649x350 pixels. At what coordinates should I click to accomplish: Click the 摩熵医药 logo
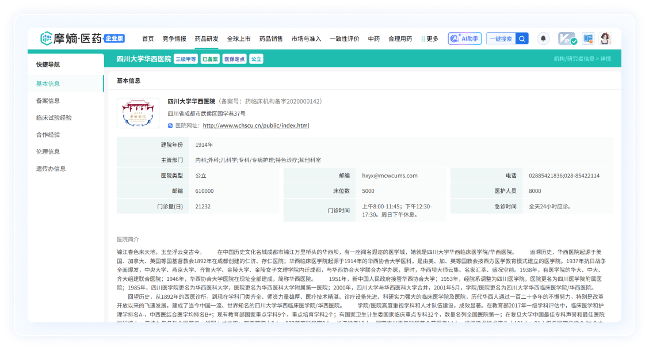tap(71, 39)
